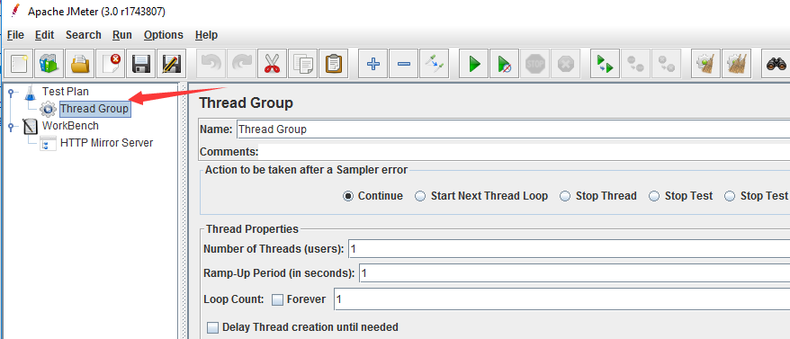
Task: Select the Continue radio button
Action: [348, 196]
